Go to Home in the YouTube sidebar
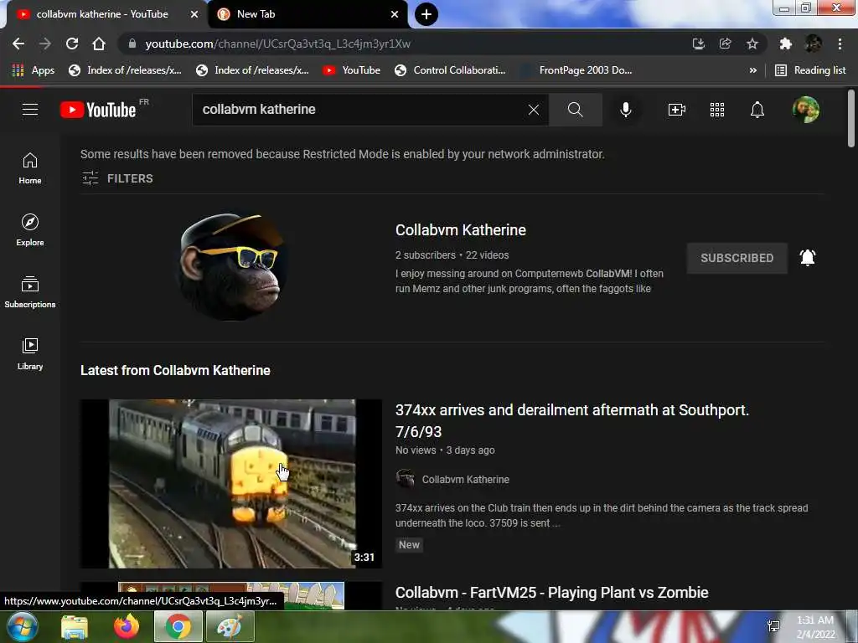 tap(30, 168)
